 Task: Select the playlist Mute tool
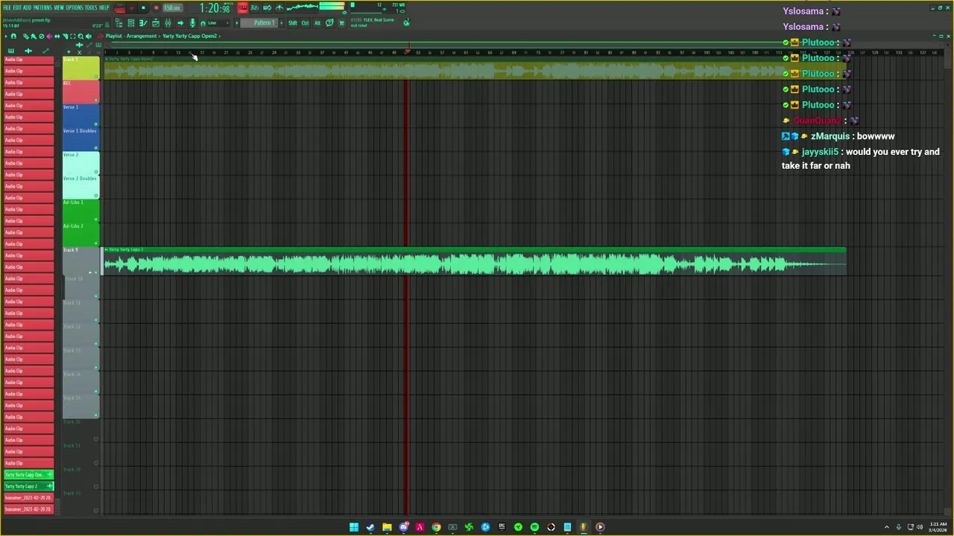pyautogui.click(x=49, y=36)
